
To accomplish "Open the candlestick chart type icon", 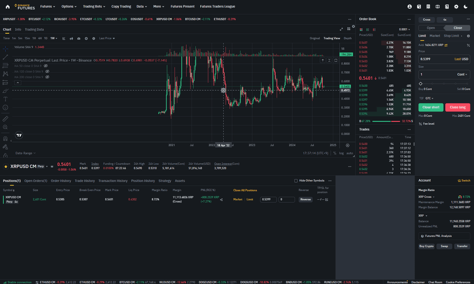I will click(71, 38).
